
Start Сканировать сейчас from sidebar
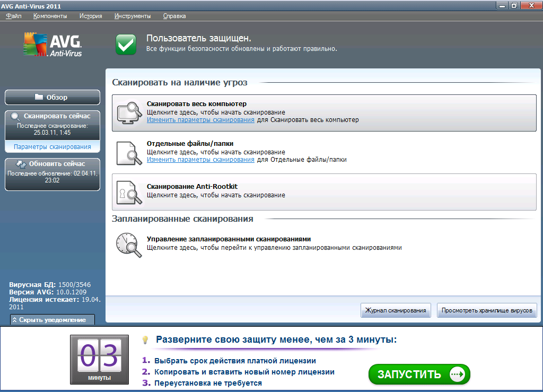coord(52,125)
